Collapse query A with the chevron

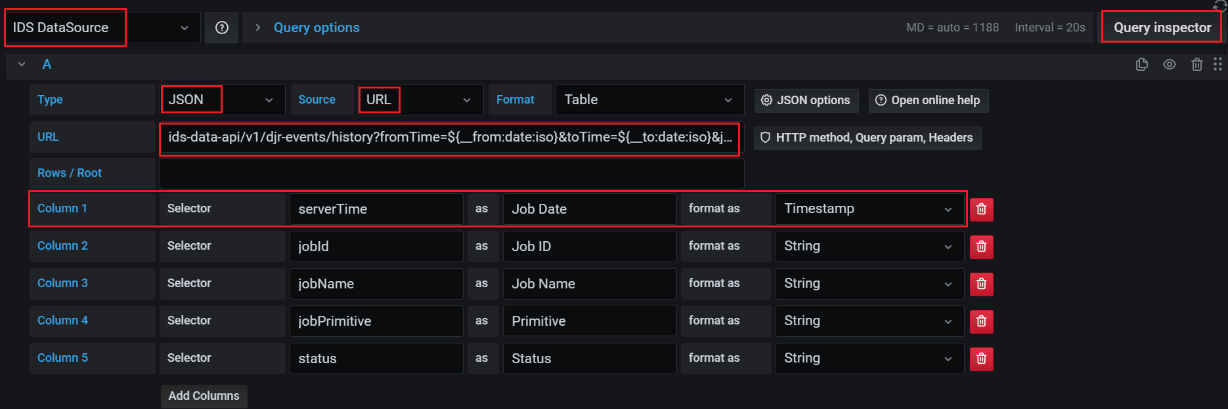(x=22, y=64)
